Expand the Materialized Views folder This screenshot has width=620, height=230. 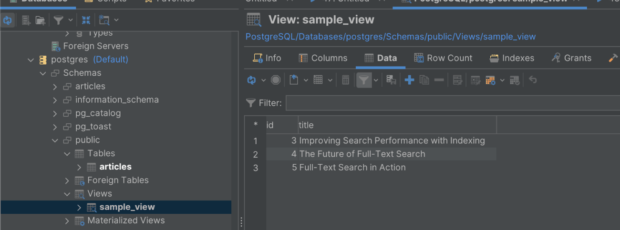point(67,221)
